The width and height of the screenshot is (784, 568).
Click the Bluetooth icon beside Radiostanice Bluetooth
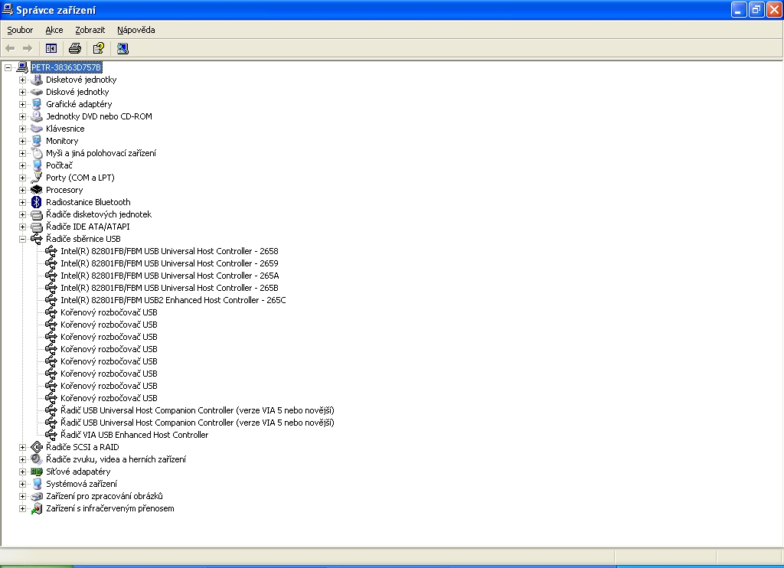coord(37,202)
